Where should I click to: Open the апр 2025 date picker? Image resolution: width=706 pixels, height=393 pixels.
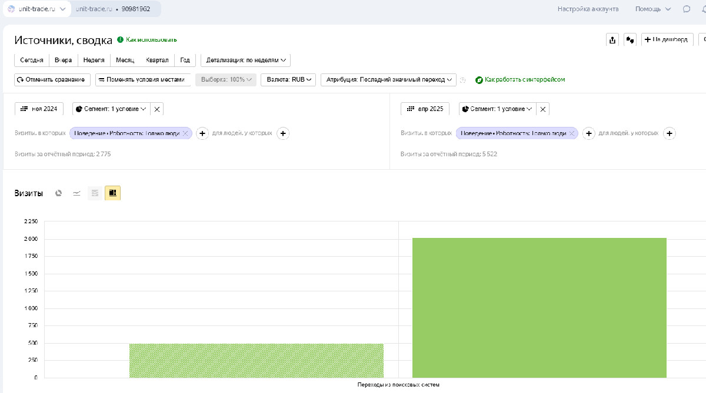pos(425,109)
